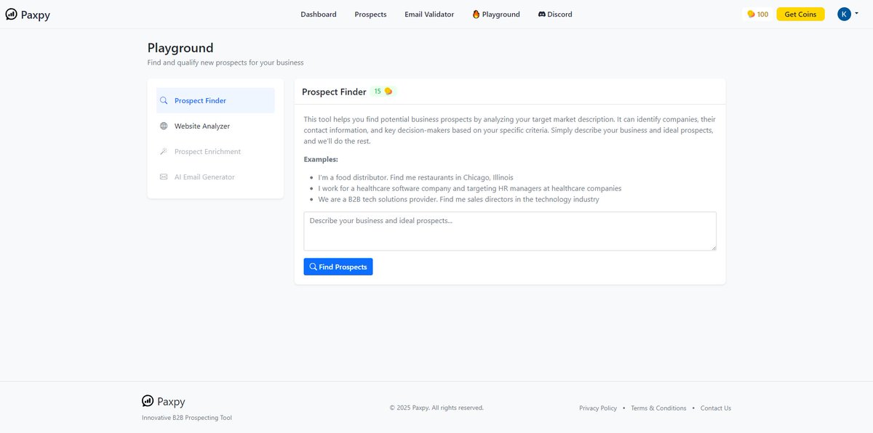Select the Playground nav item
The image size is (873, 433).
[496, 15]
